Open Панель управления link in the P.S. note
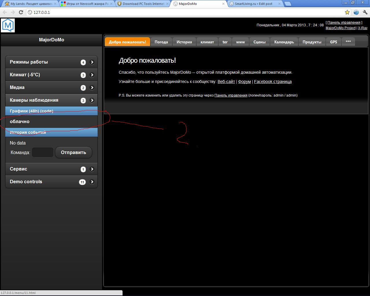 click(231, 95)
